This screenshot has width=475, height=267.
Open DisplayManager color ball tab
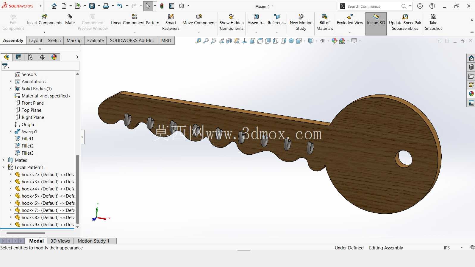click(x=54, y=57)
